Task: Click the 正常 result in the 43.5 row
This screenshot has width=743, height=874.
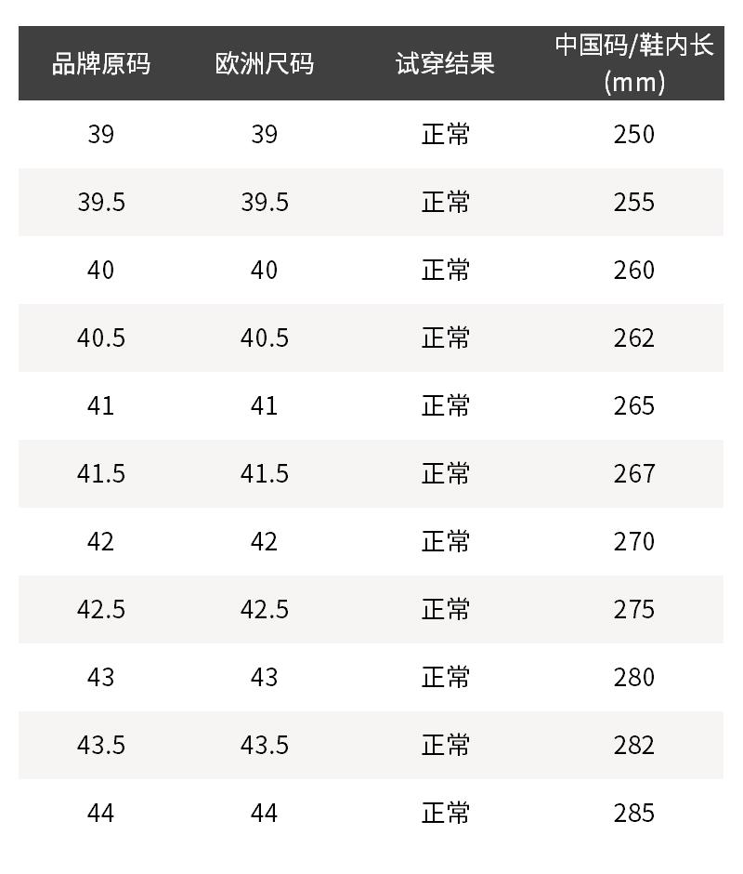Action: click(x=446, y=746)
